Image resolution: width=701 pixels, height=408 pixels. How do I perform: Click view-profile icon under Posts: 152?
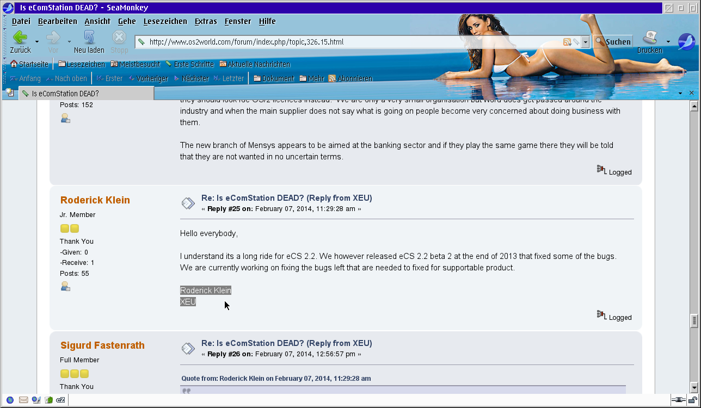(x=65, y=118)
